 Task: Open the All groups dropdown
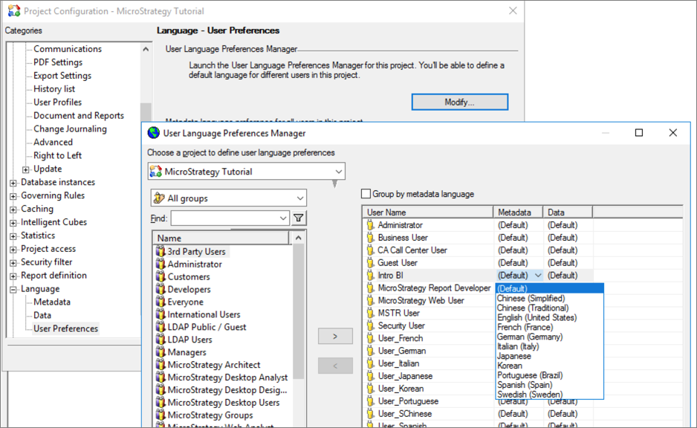pos(299,198)
